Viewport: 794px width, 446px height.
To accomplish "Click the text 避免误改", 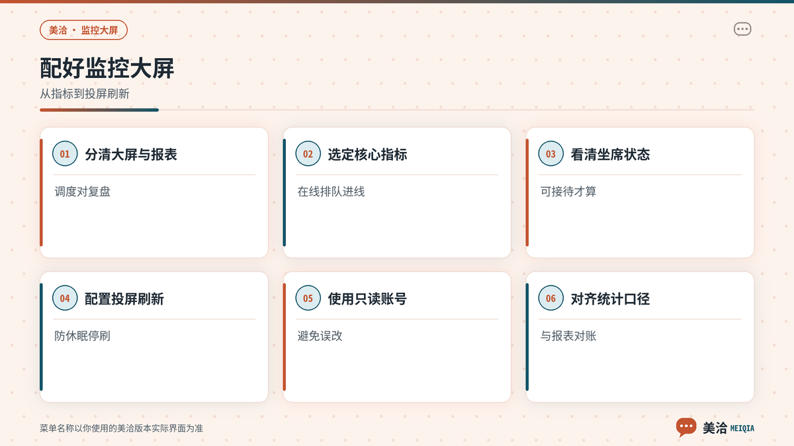I will (x=320, y=336).
